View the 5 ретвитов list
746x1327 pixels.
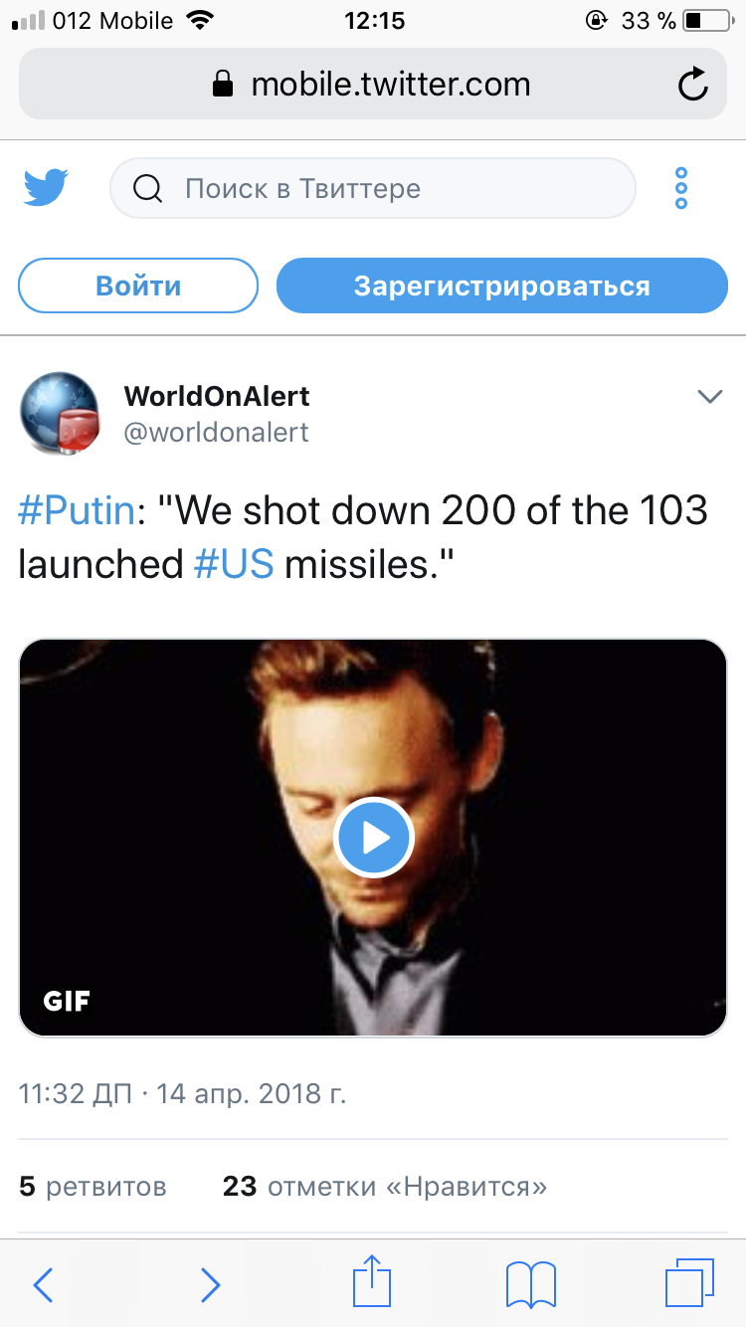[93, 1186]
